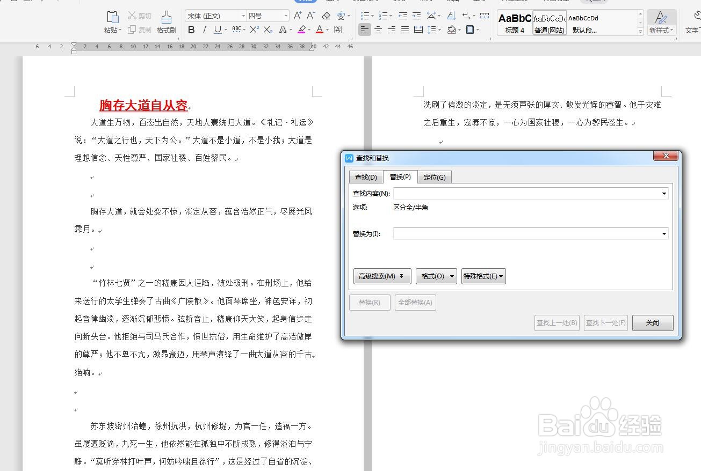Open 替换为 history dropdown arrow
This screenshot has width=701, height=471.
pyautogui.click(x=664, y=234)
